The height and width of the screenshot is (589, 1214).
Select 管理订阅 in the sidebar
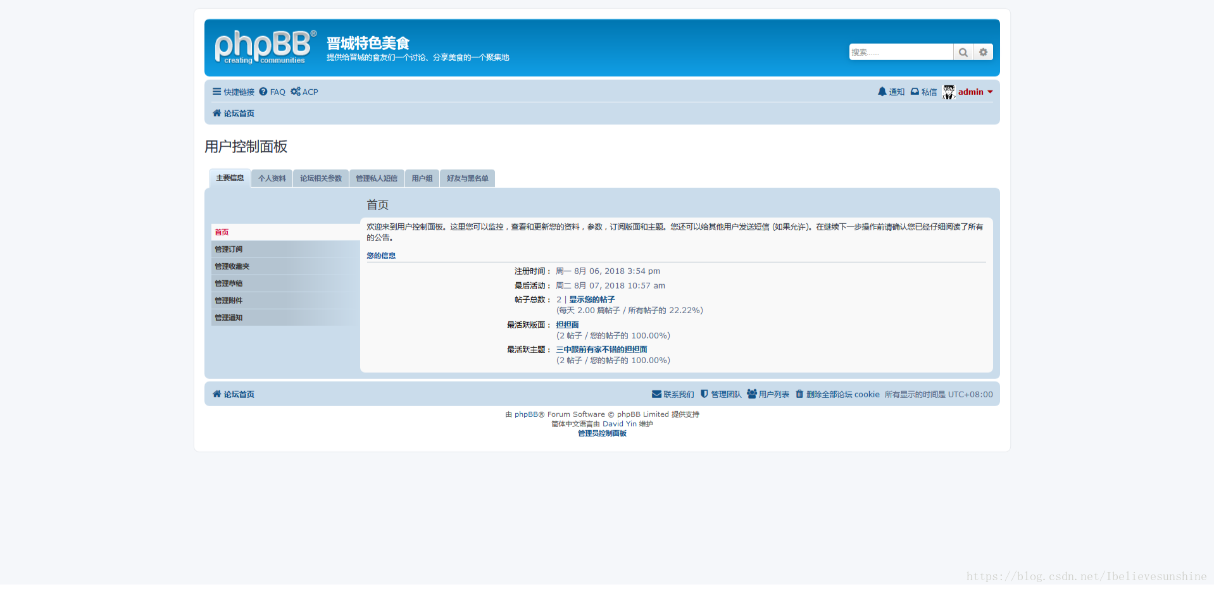tap(228, 249)
